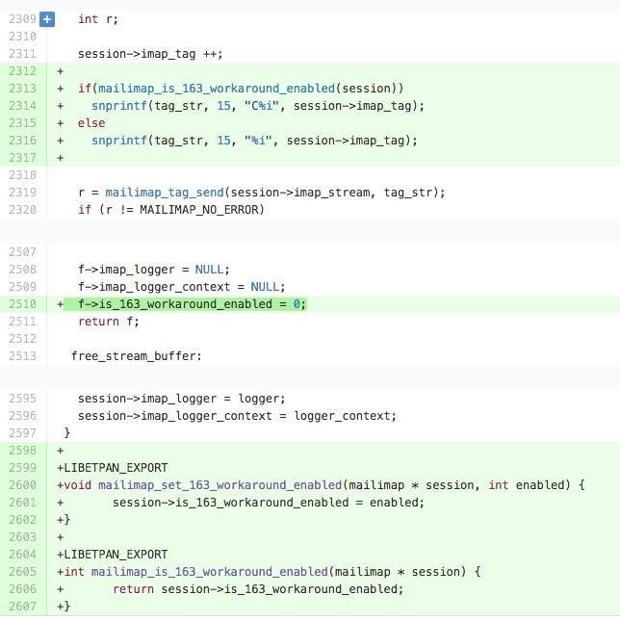620x622 pixels.
Task: Expand hidden code above line 2309
Action: tap(310, 5)
